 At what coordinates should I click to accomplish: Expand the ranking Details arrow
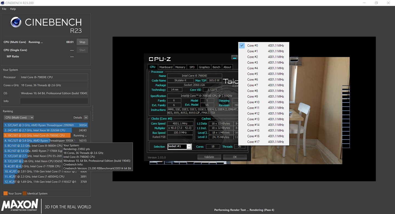coord(86,117)
